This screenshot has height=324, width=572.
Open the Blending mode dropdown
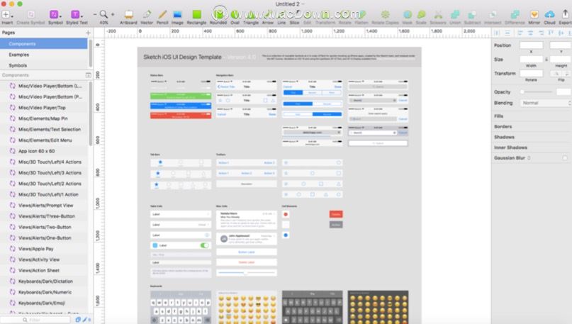[x=545, y=103]
